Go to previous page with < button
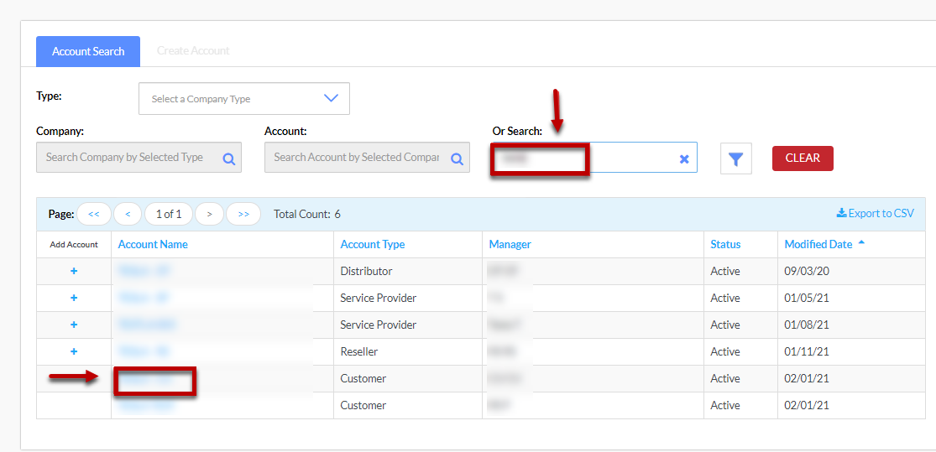Screen dimensions: 936x452 128,214
